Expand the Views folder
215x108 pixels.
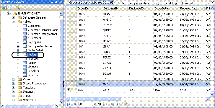pos(13,79)
